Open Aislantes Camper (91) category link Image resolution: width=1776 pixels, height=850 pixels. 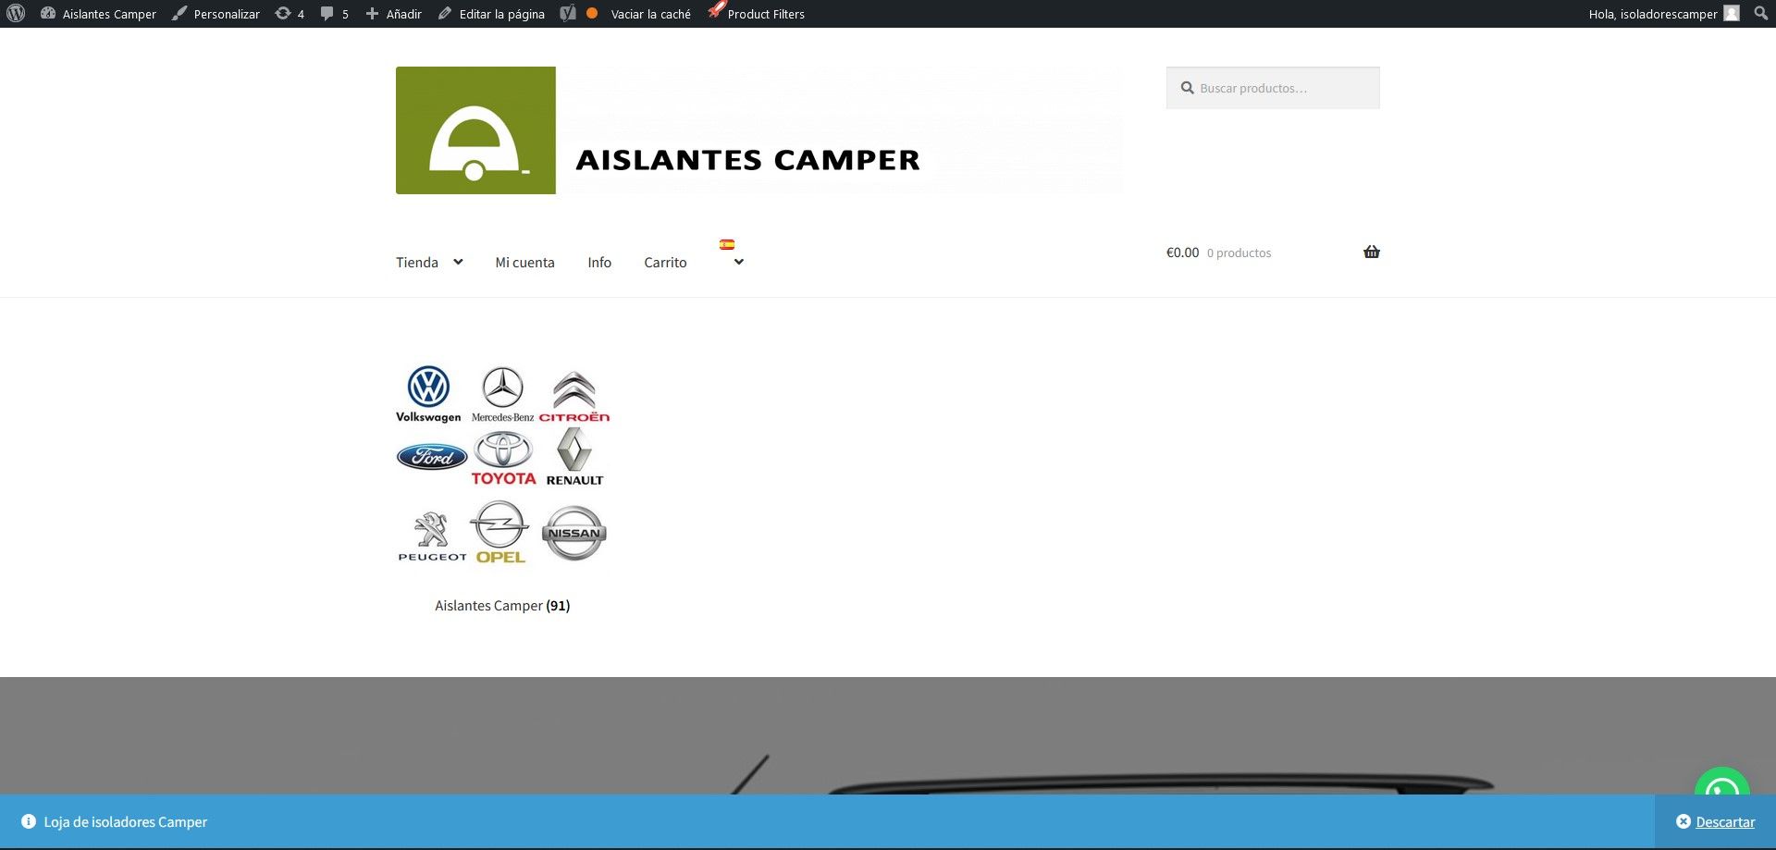tap(502, 606)
